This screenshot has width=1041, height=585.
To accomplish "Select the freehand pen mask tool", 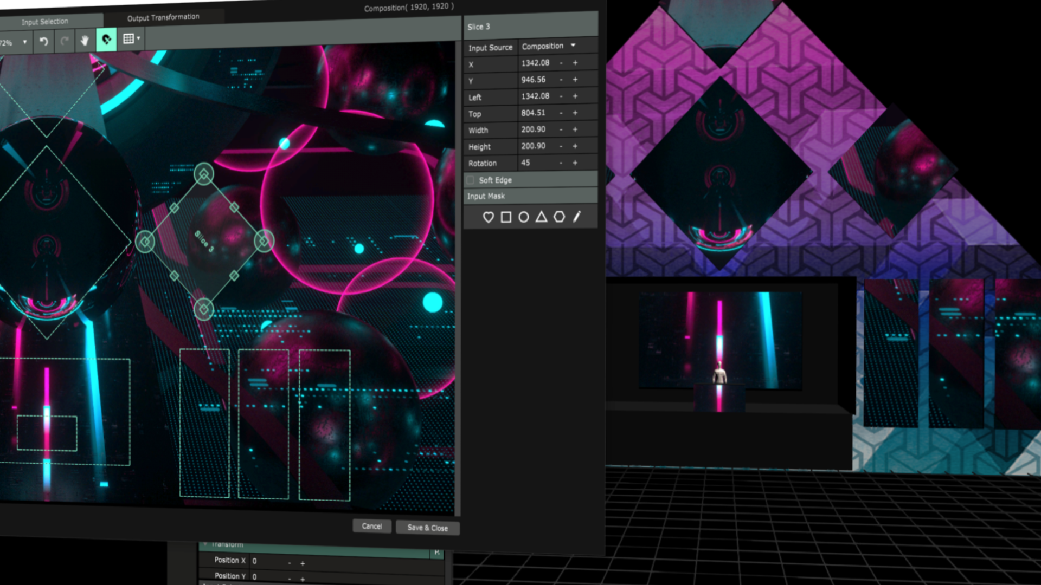I will point(577,217).
